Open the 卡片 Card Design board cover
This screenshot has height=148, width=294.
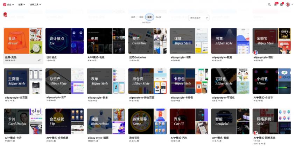(23, 121)
